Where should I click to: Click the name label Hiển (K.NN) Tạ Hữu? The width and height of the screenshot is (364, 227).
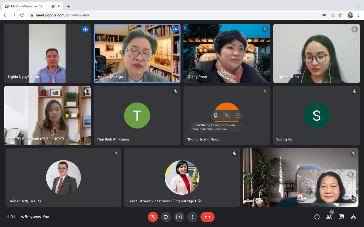[x=25, y=201]
